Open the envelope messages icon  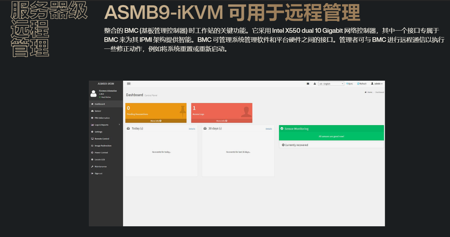pyautogui.click(x=308, y=84)
